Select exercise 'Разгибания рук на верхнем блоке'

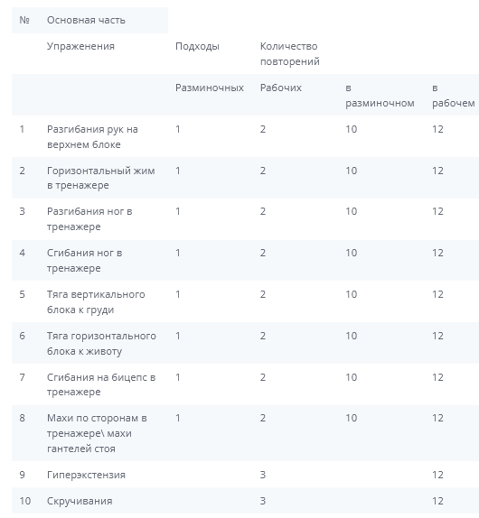pyautogui.click(x=92, y=137)
